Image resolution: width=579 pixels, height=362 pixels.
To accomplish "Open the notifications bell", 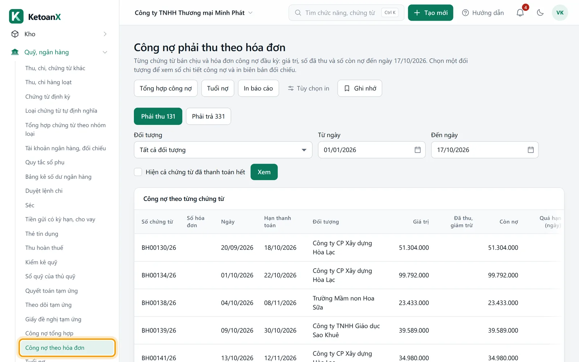I will pos(520,13).
